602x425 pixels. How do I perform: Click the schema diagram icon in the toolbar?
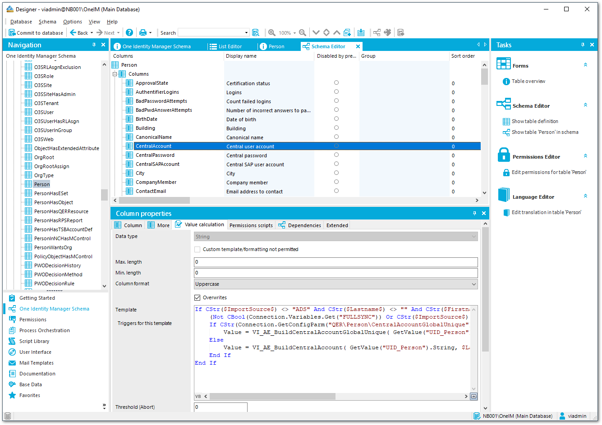tap(377, 32)
